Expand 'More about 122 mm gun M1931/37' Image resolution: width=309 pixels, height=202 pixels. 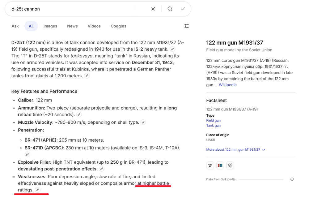point(236,149)
